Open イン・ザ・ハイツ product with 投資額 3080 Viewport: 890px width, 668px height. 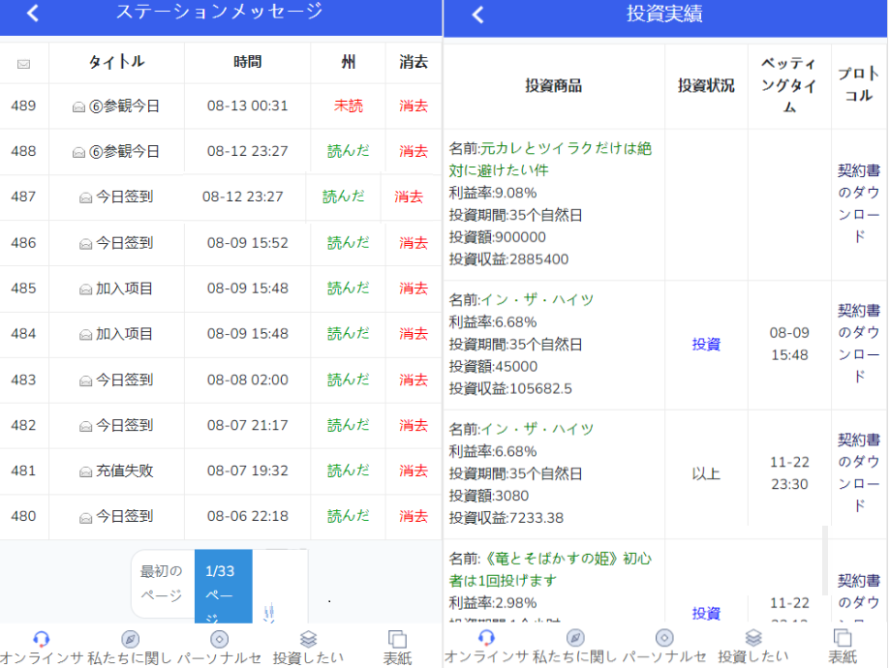coord(537,429)
